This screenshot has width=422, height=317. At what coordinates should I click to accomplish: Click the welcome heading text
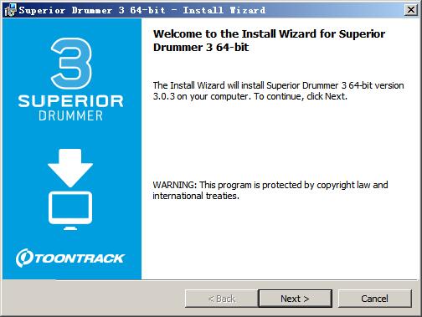point(269,40)
